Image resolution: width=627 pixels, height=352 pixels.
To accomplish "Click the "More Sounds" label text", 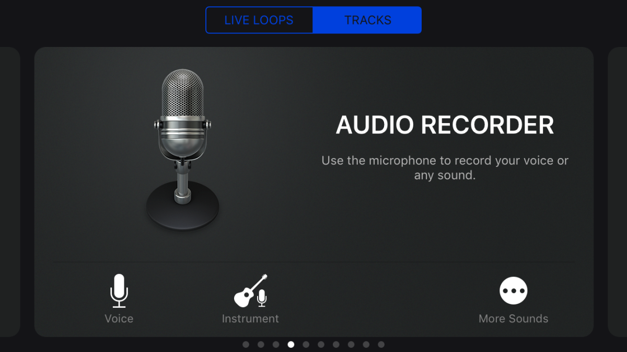I will (513, 319).
